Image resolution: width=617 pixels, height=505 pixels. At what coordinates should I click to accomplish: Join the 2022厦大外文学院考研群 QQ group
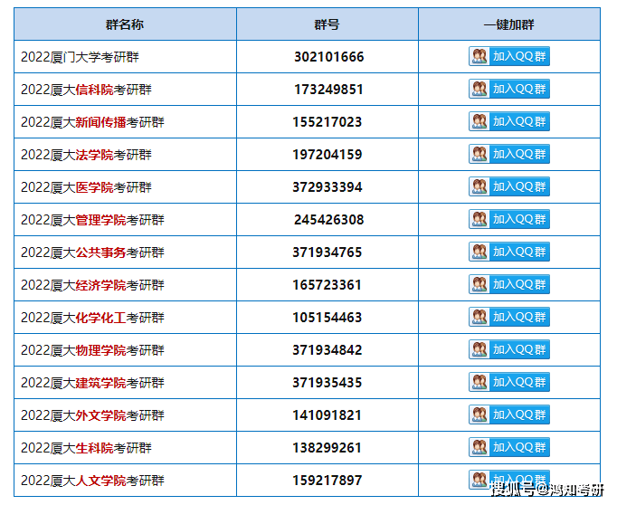click(508, 414)
